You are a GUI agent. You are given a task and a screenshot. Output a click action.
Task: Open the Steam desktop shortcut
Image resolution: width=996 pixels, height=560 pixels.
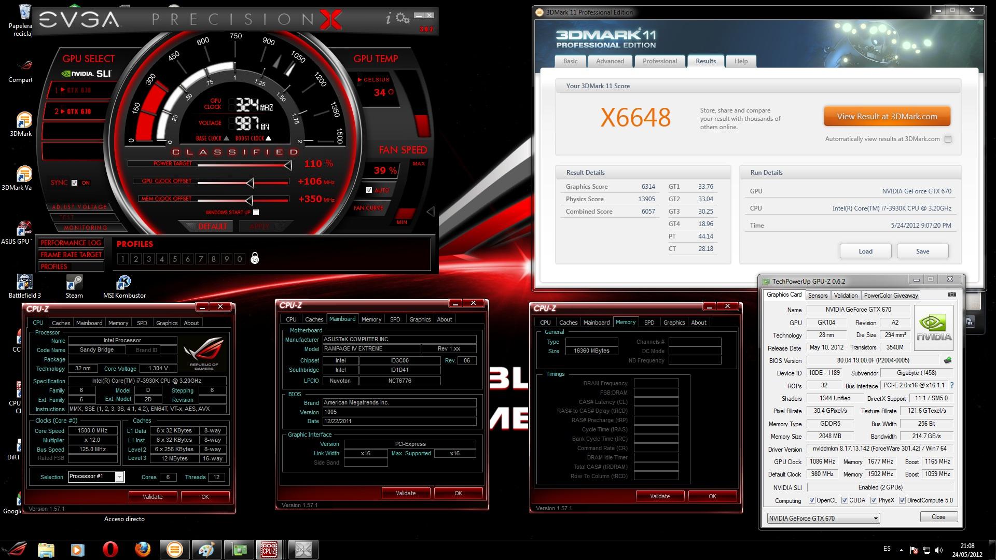74,287
